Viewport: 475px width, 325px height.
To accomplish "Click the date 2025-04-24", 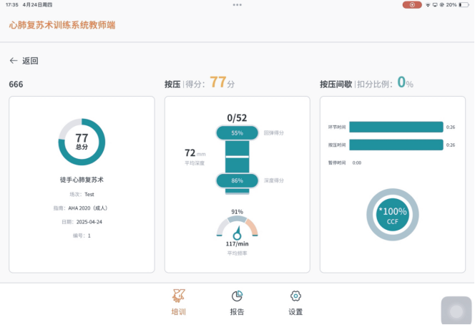I will 89,222.
